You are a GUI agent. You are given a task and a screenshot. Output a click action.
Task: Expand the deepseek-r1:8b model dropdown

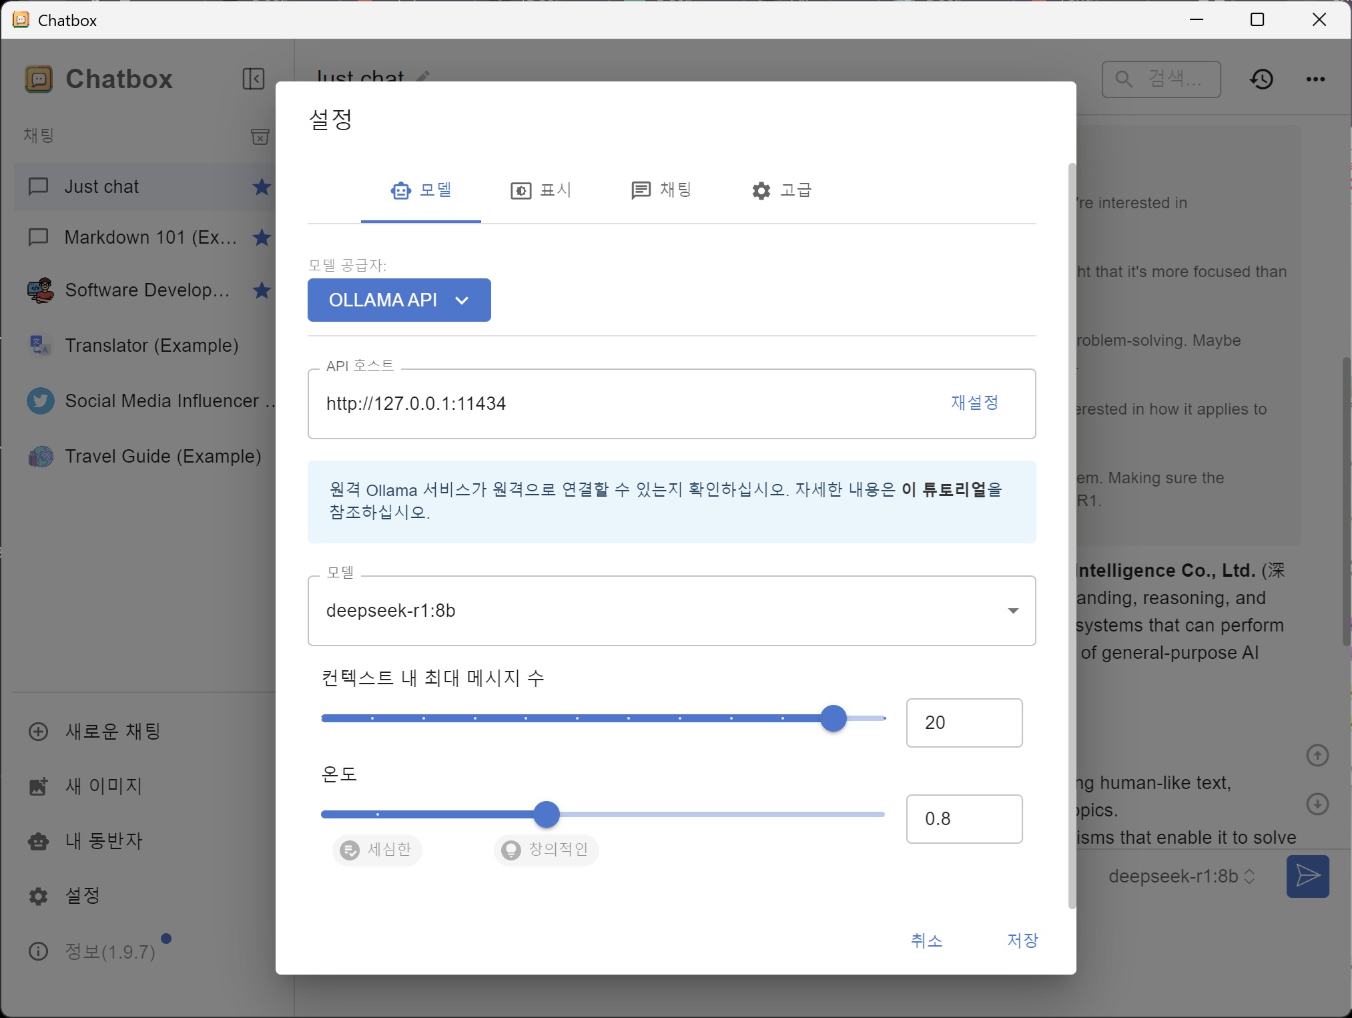1012,611
